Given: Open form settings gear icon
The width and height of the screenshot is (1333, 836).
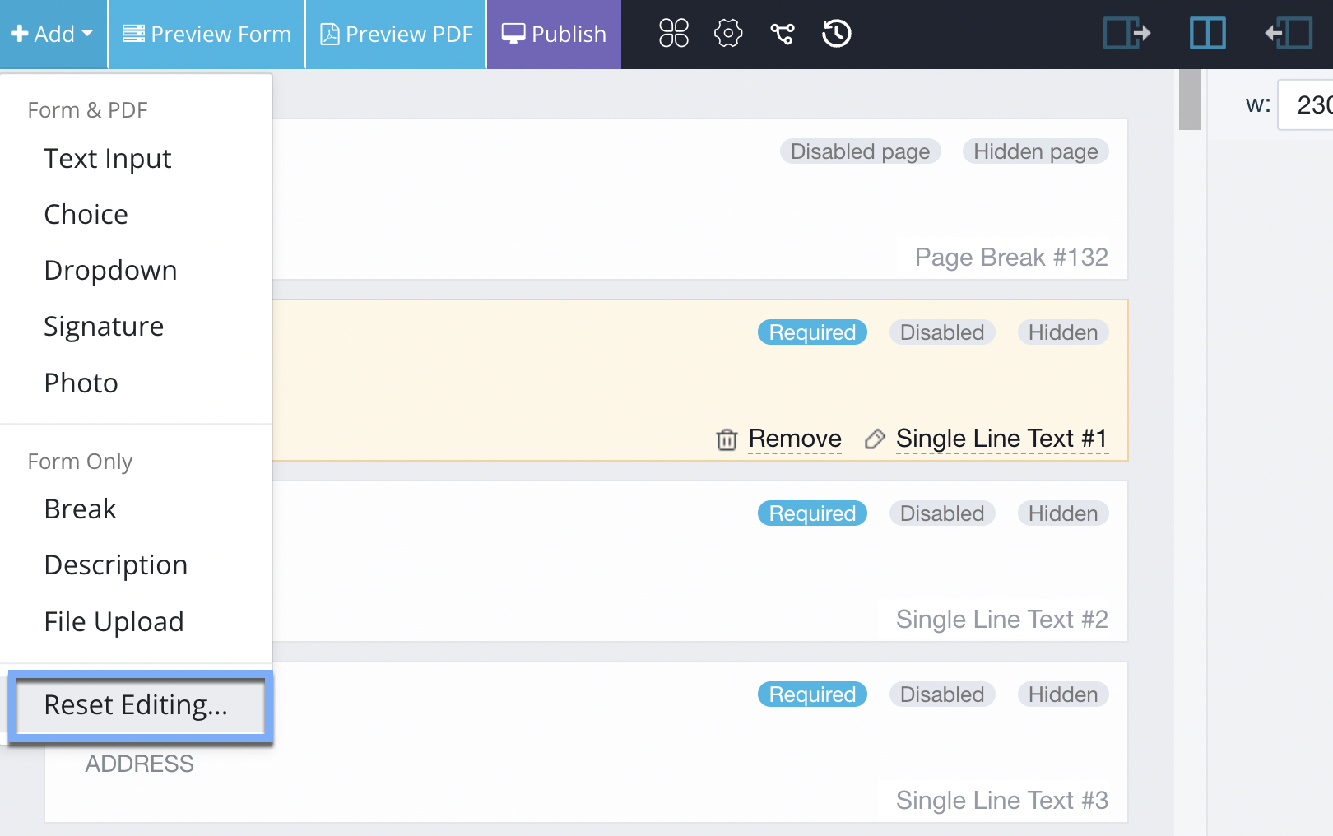Looking at the screenshot, I should click(x=727, y=34).
